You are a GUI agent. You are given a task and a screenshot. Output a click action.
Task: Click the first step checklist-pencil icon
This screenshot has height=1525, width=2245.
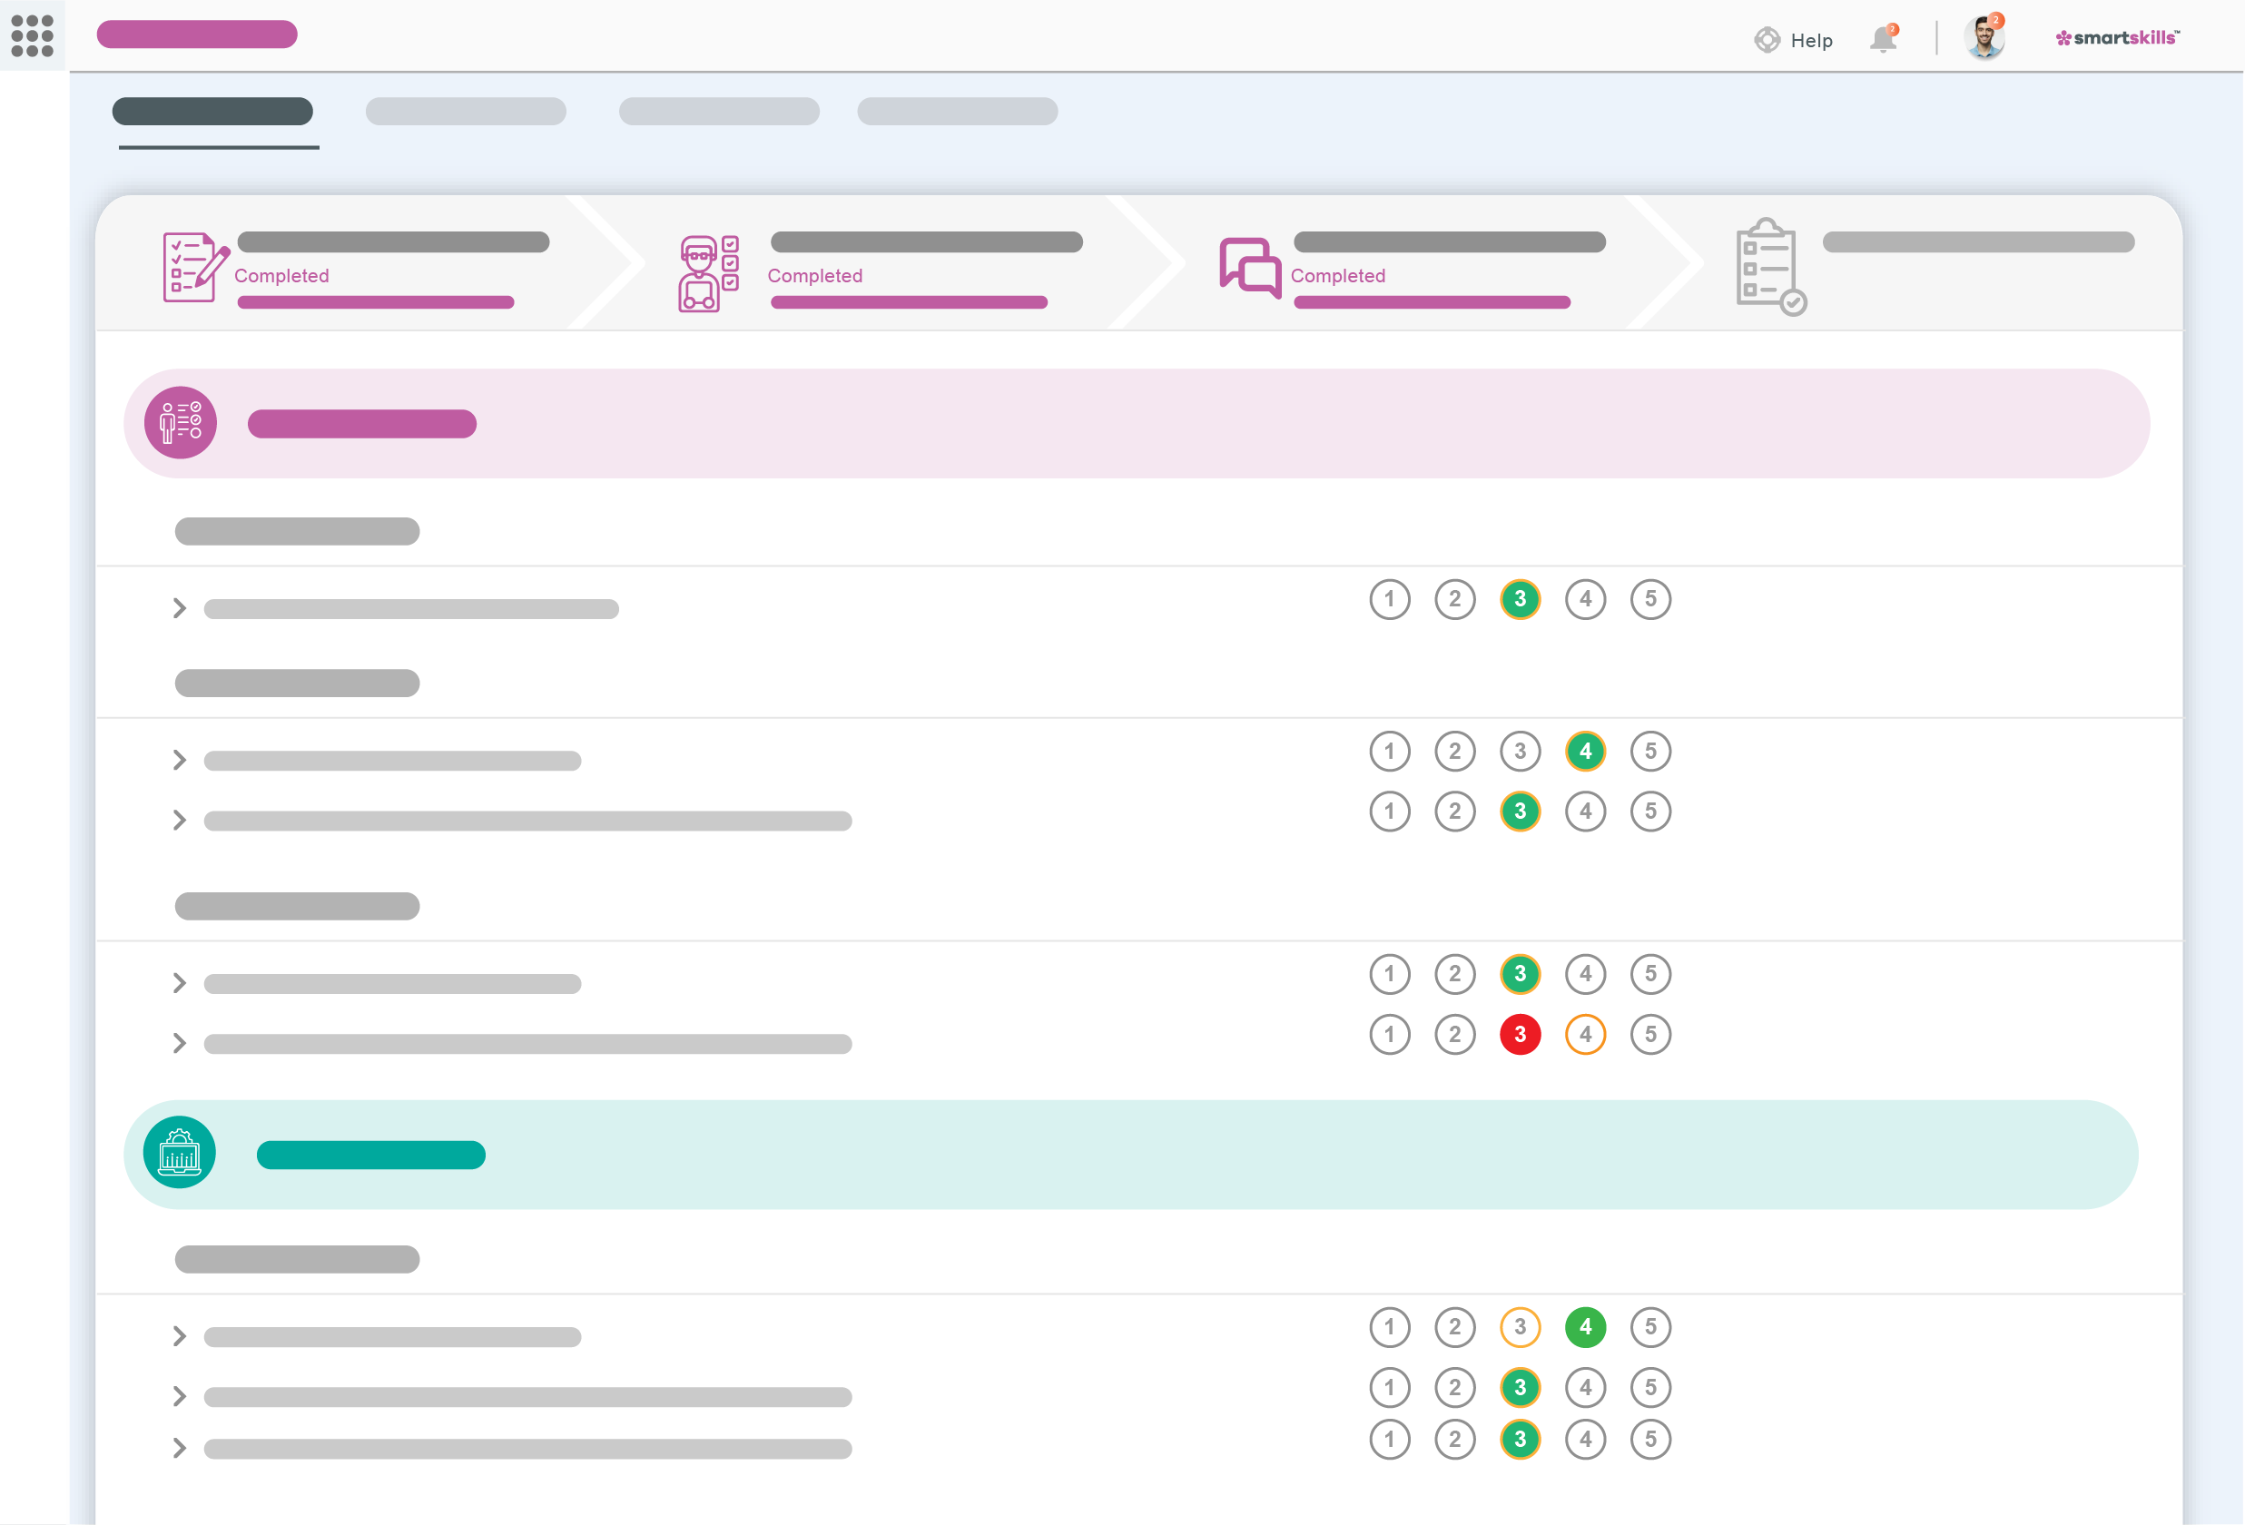click(194, 268)
